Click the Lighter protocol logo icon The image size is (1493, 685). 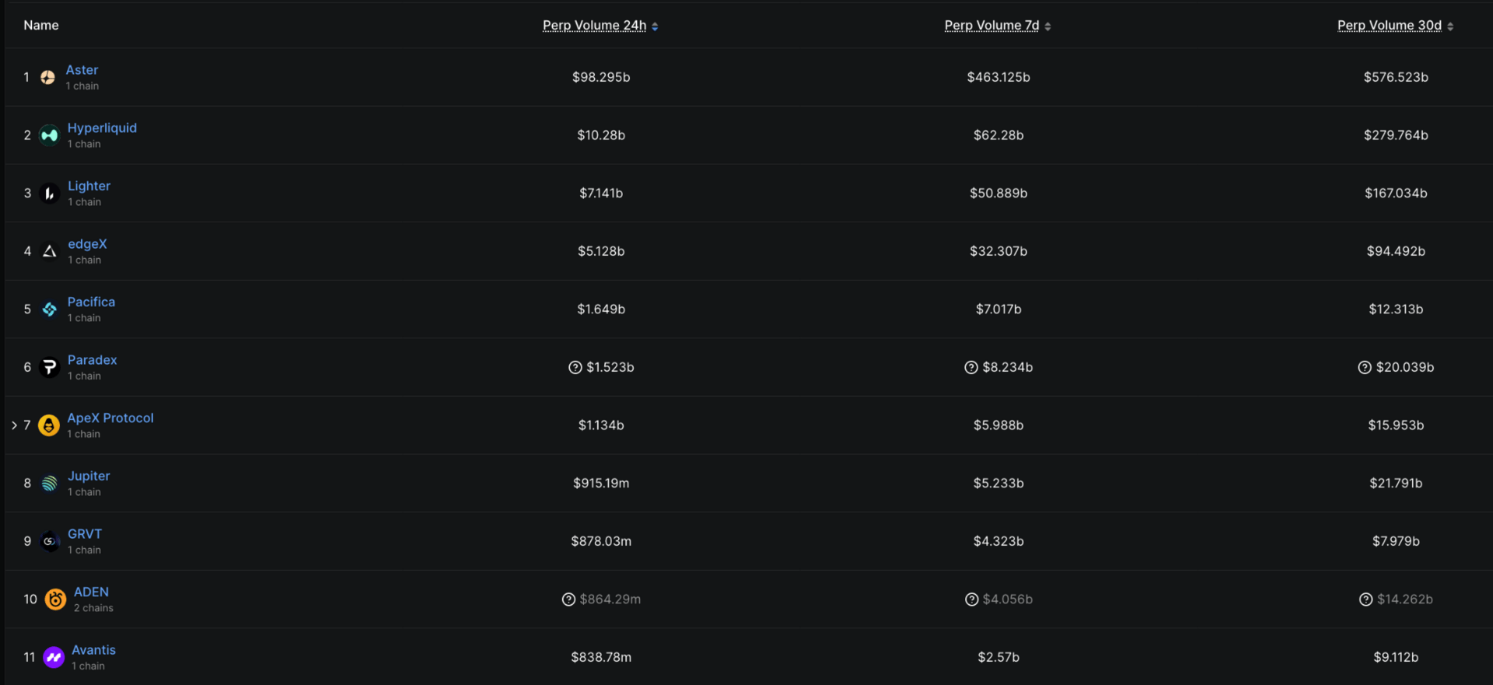pyautogui.click(x=49, y=194)
